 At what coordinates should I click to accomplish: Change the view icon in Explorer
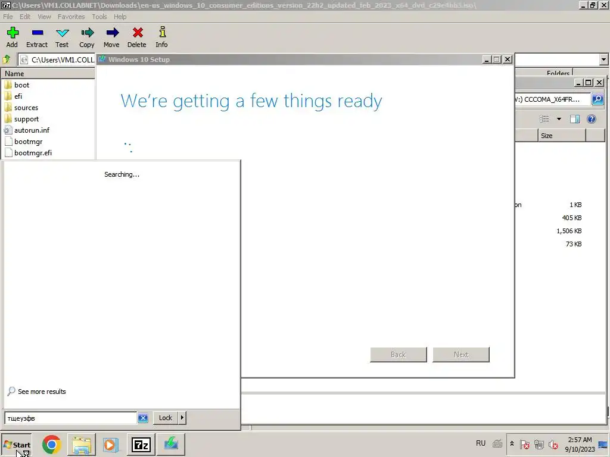click(x=544, y=119)
